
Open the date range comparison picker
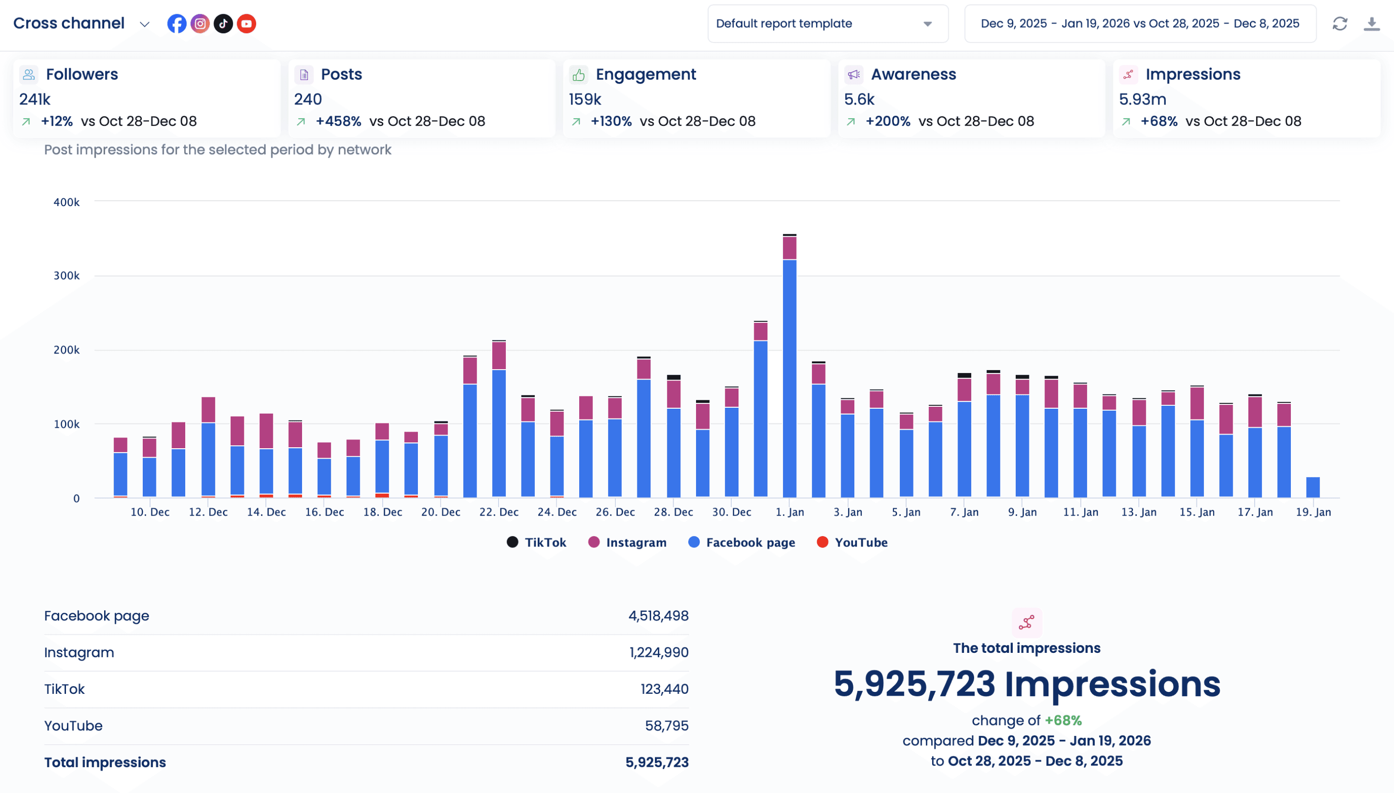coord(1139,23)
